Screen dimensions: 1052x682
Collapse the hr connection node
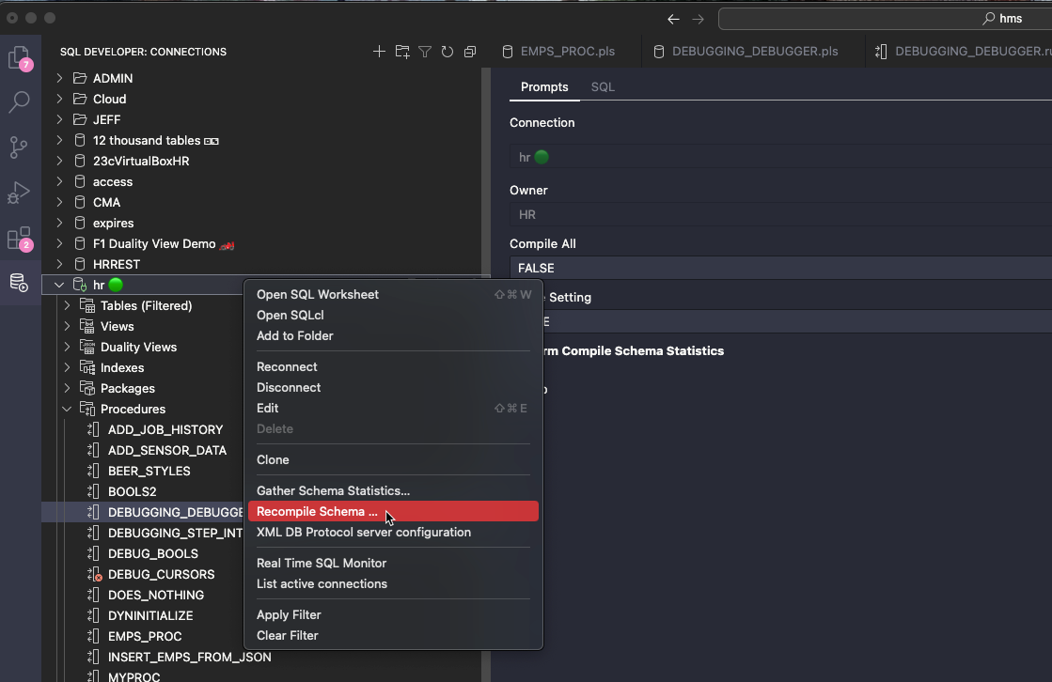(x=59, y=285)
